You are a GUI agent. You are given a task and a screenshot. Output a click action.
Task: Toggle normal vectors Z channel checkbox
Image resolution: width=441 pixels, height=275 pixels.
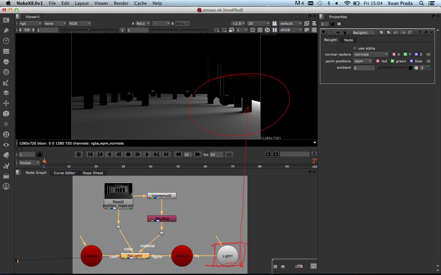(x=416, y=54)
